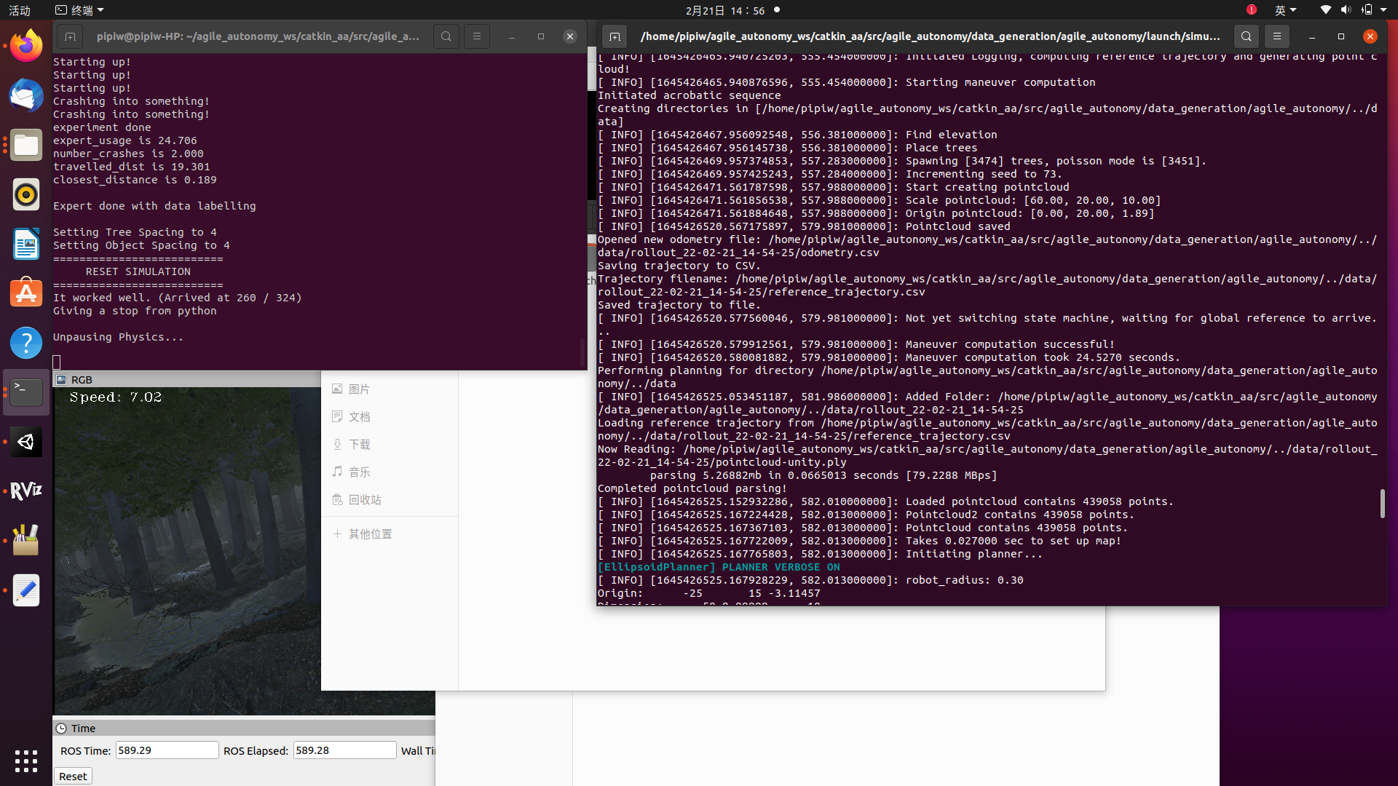Open Firefox from the dock

pyautogui.click(x=26, y=46)
